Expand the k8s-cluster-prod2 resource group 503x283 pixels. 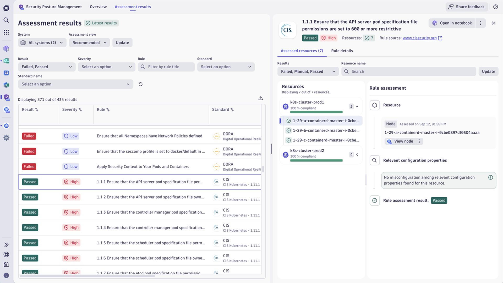coord(357,155)
